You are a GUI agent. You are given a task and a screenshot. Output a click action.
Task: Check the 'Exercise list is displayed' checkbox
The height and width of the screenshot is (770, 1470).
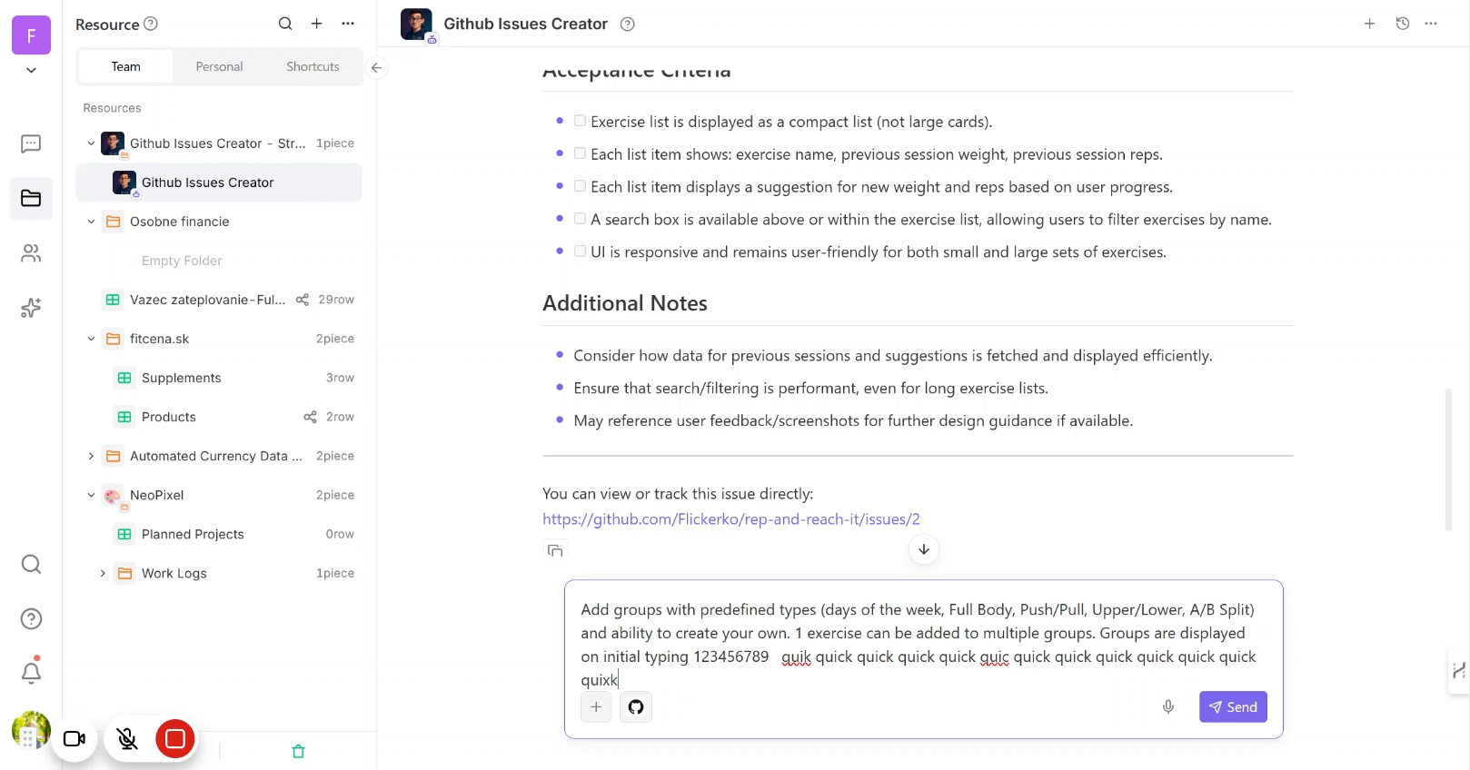click(x=580, y=121)
